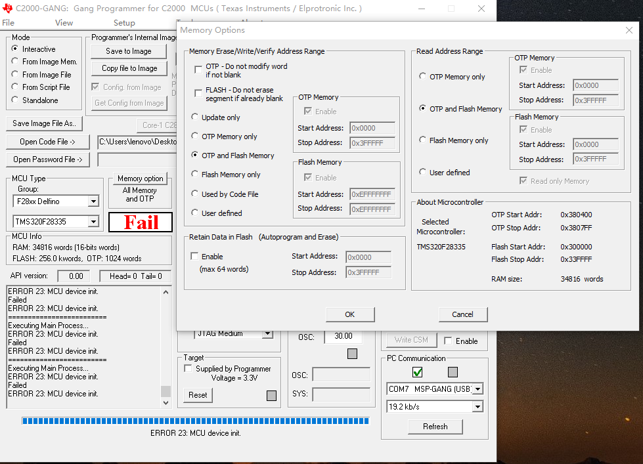Click Save to Image button
The width and height of the screenshot is (643, 464).
pyautogui.click(x=129, y=51)
